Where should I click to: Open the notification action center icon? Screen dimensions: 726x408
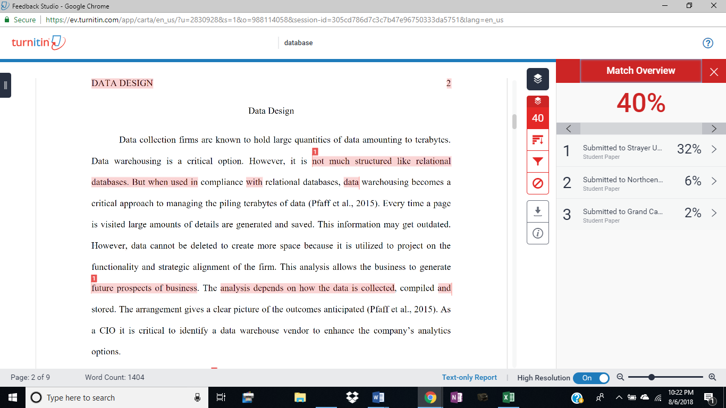[709, 397]
